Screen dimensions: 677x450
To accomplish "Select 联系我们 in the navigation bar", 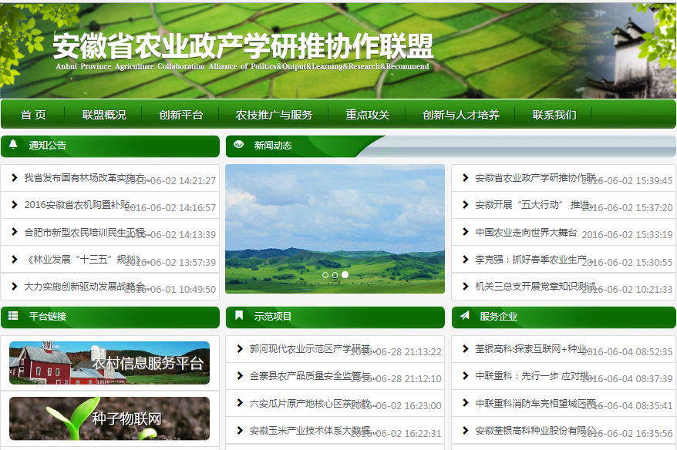I will pos(554,115).
